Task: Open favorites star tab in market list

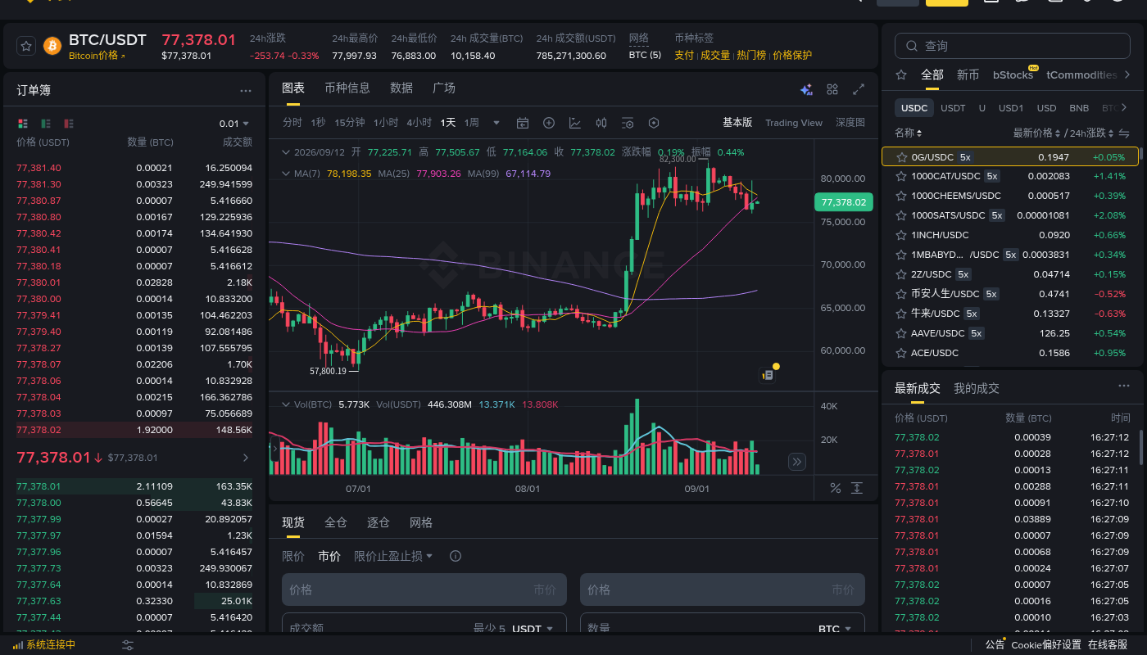Action: coord(901,75)
